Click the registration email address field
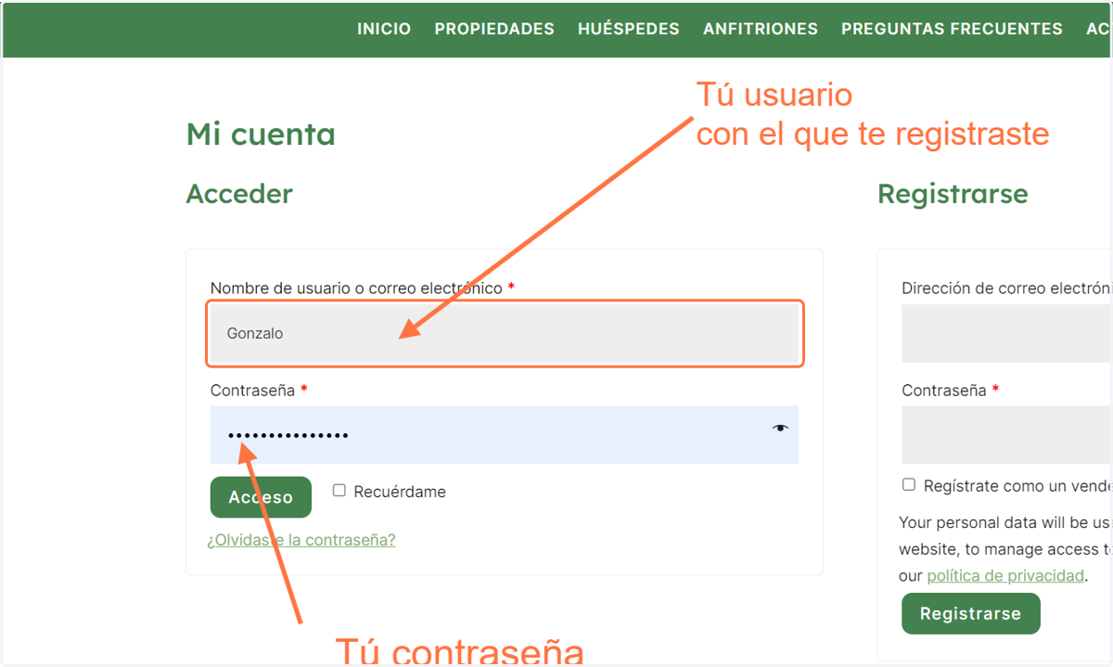The image size is (1113, 667). click(x=1006, y=333)
